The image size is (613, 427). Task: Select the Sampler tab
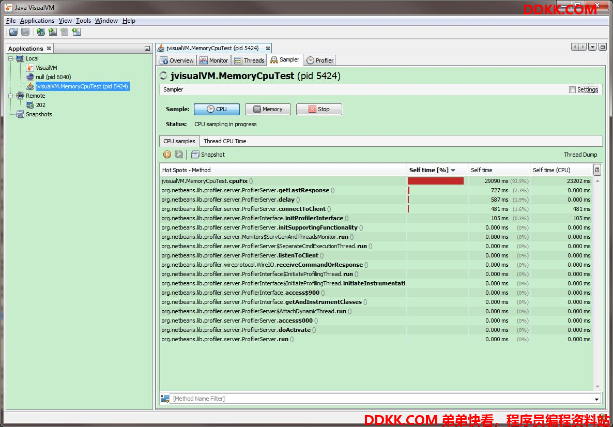(x=285, y=60)
